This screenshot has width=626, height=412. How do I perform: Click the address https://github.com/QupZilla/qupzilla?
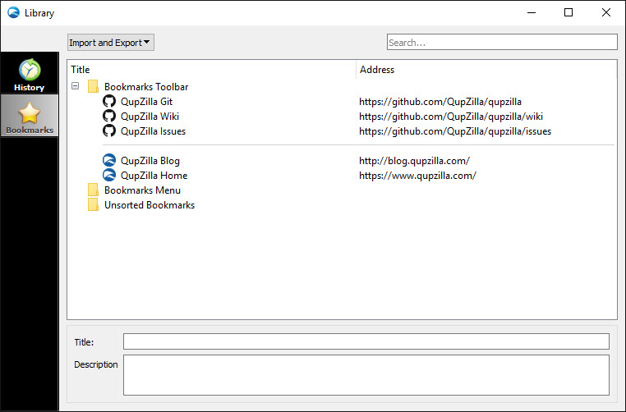(x=440, y=102)
